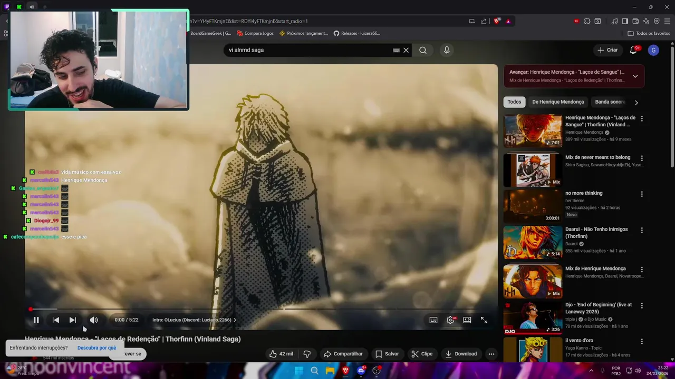Viewport: 675px width, 379px height.
Task: Dislike the video
Action: click(307, 354)
